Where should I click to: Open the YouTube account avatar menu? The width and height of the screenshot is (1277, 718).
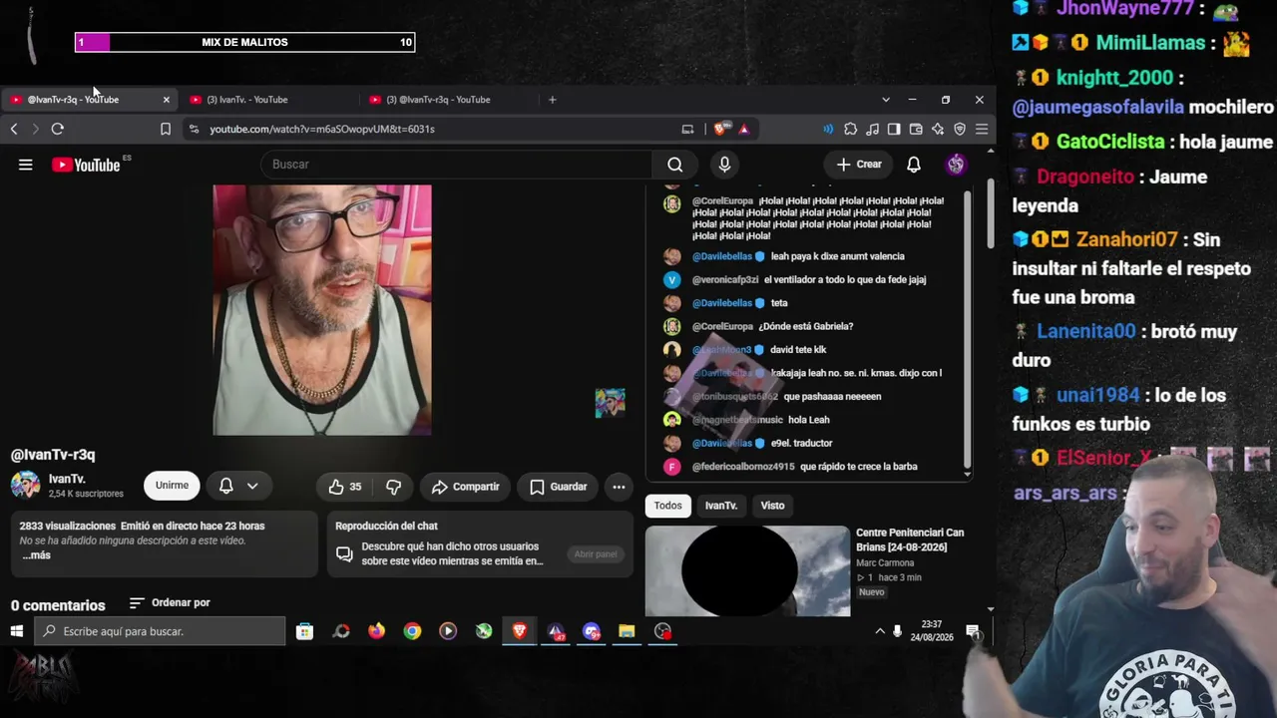click(x=956, y=165)
